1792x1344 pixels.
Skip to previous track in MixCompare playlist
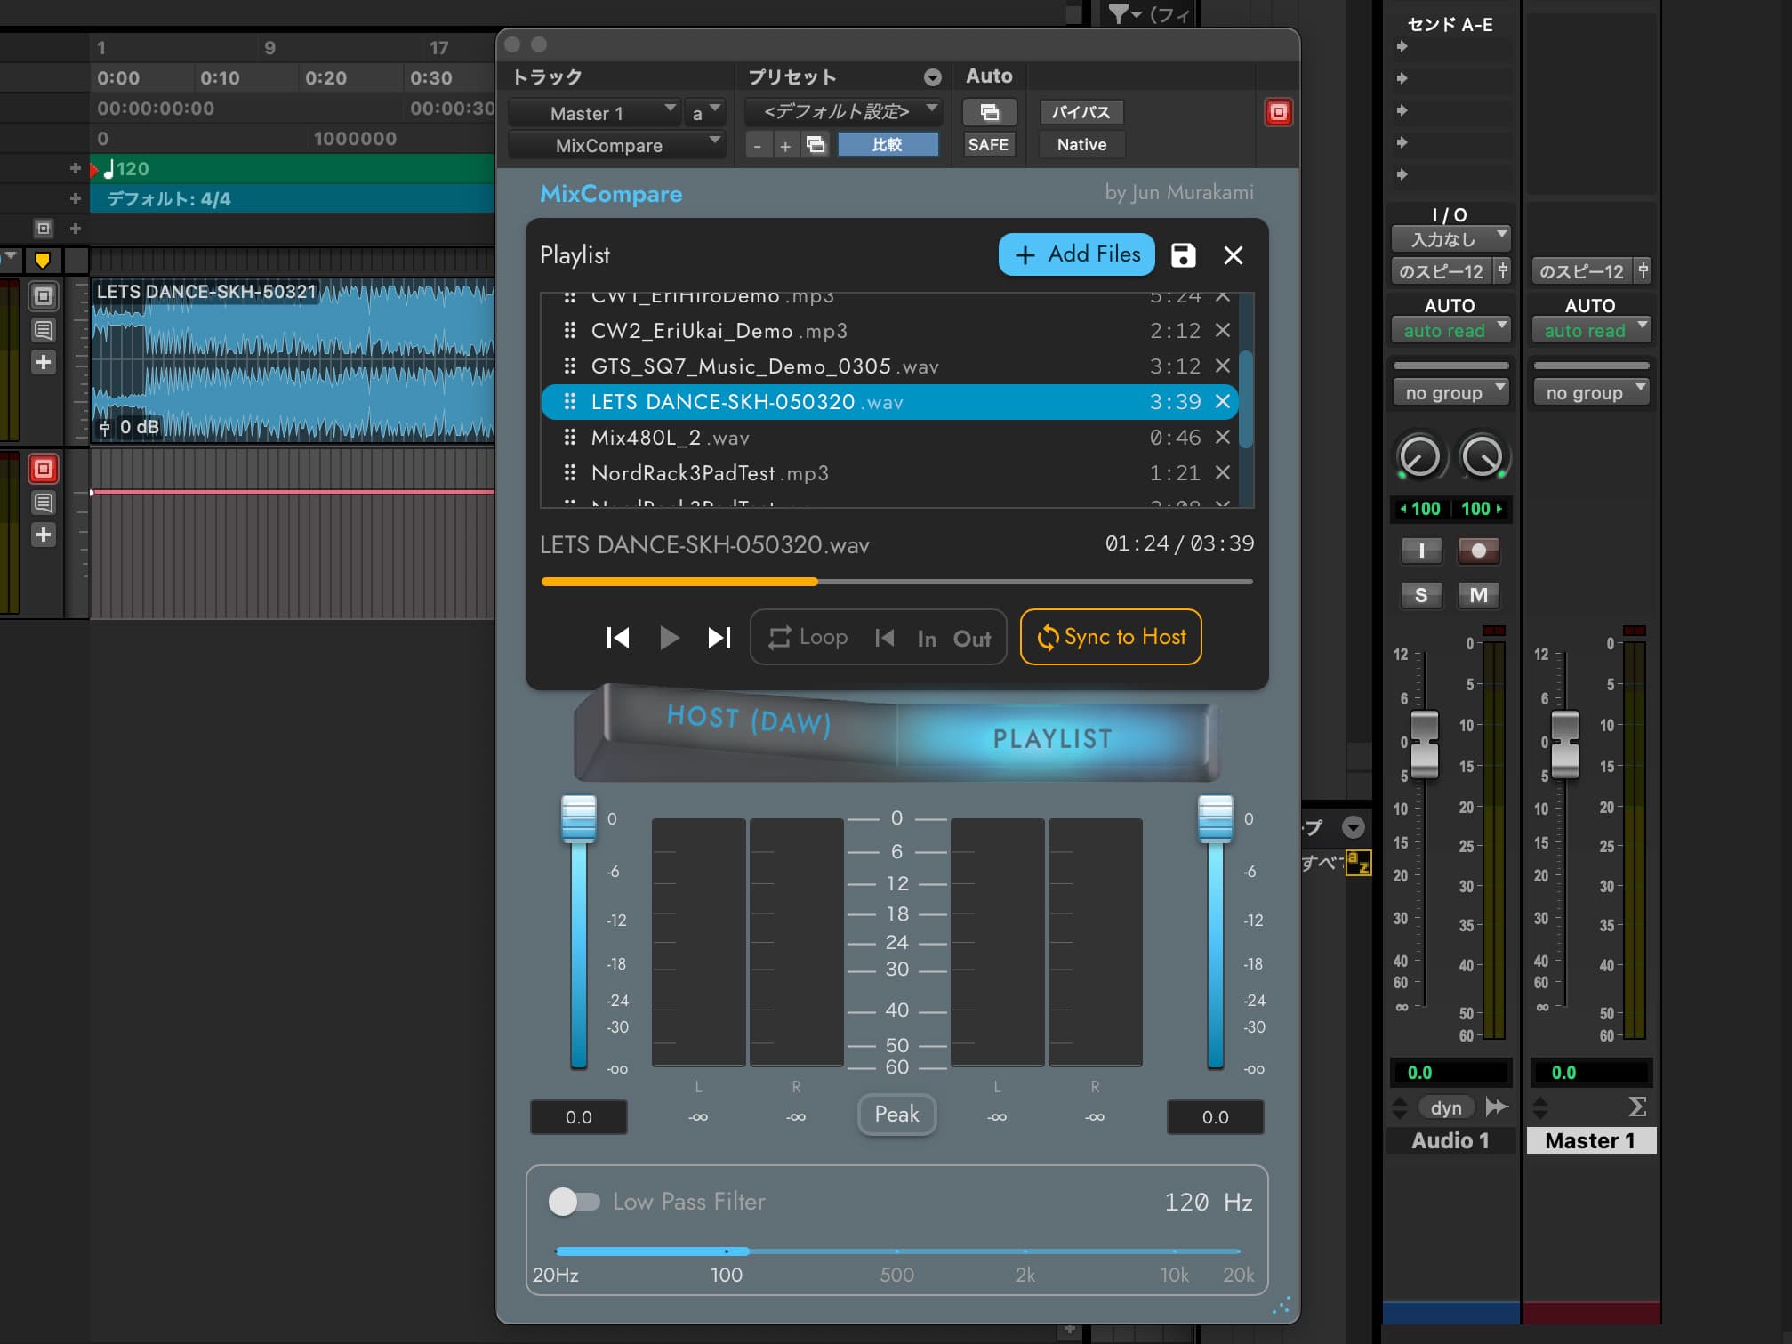click(x=618, y=637)
